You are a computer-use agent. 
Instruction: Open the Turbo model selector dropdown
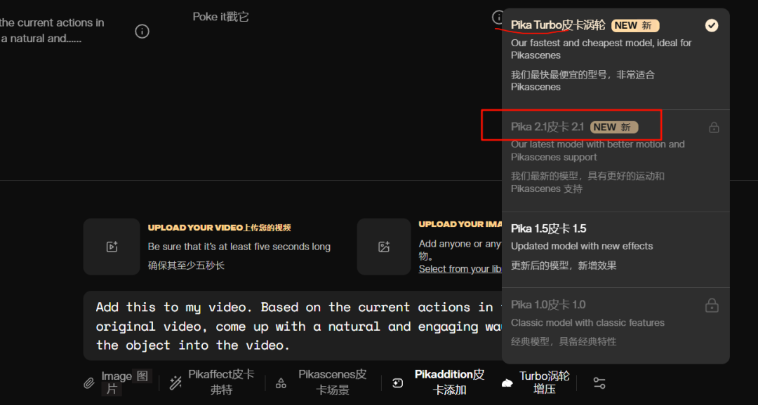point(538,383)
